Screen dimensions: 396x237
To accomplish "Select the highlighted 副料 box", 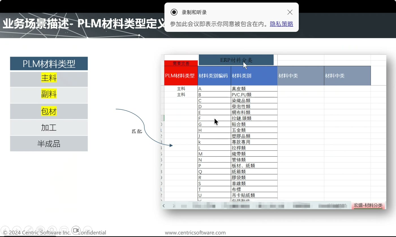I will 49,95.
